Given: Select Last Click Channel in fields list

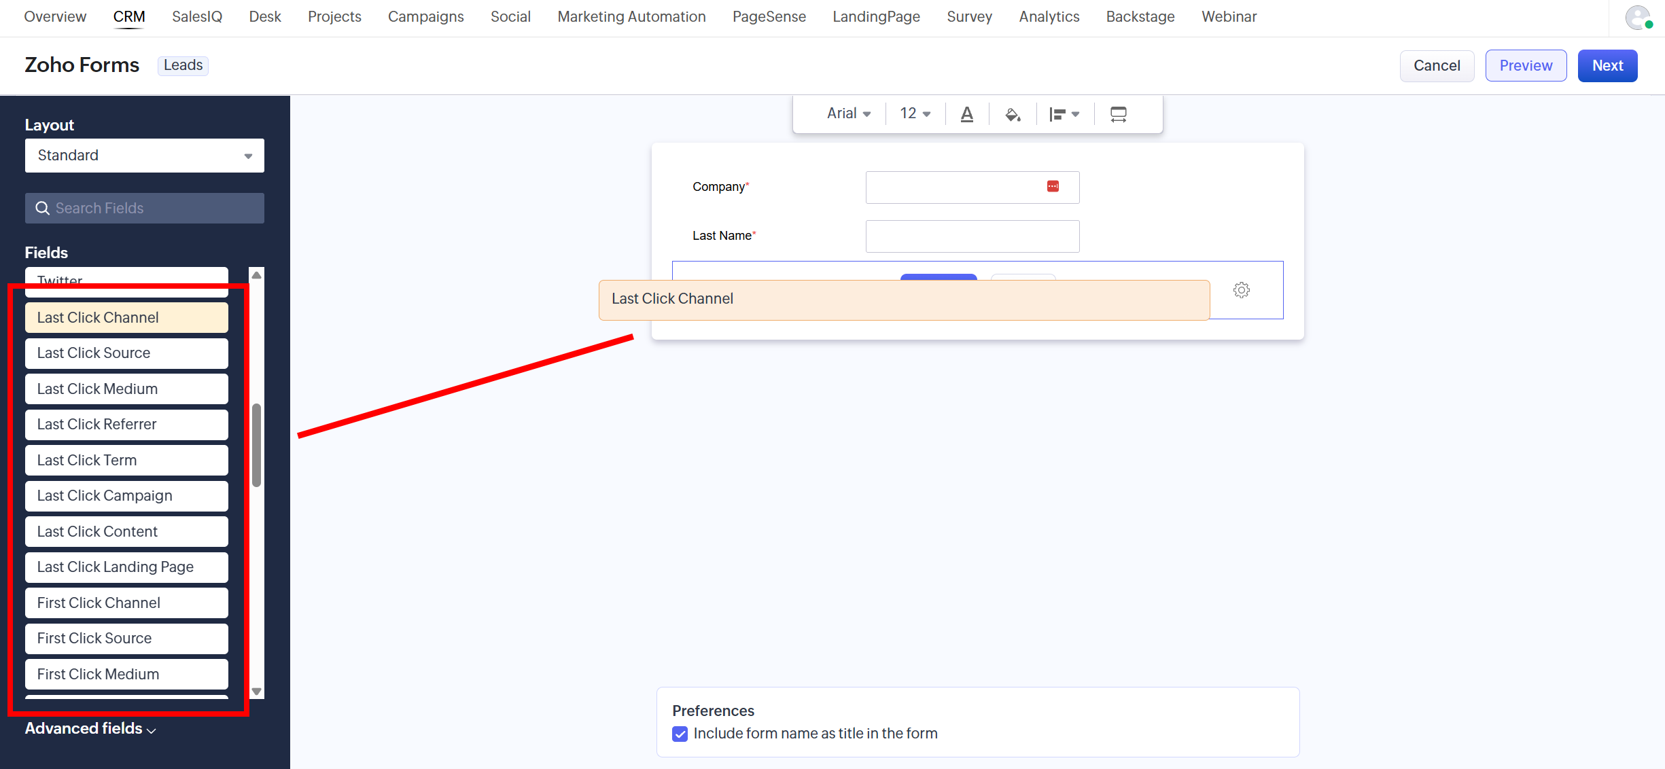Looking at the screenshot, I should tap(126, 317).
